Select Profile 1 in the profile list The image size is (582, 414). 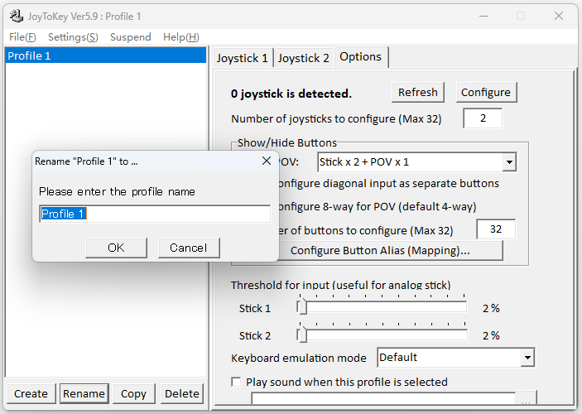105,56
